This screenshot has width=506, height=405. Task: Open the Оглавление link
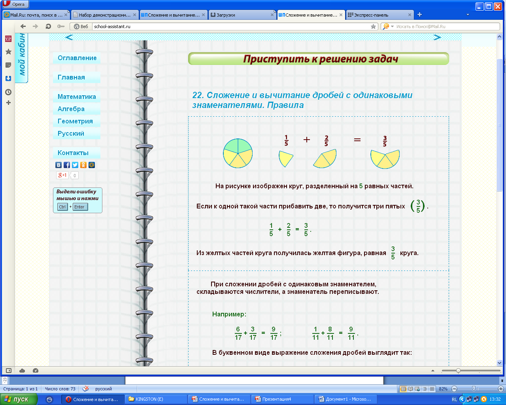click(77, 58)
